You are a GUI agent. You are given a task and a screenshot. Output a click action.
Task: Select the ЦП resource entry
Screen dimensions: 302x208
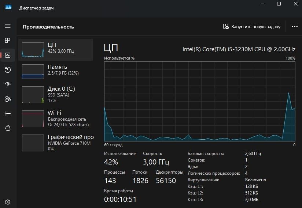[56, 50]
